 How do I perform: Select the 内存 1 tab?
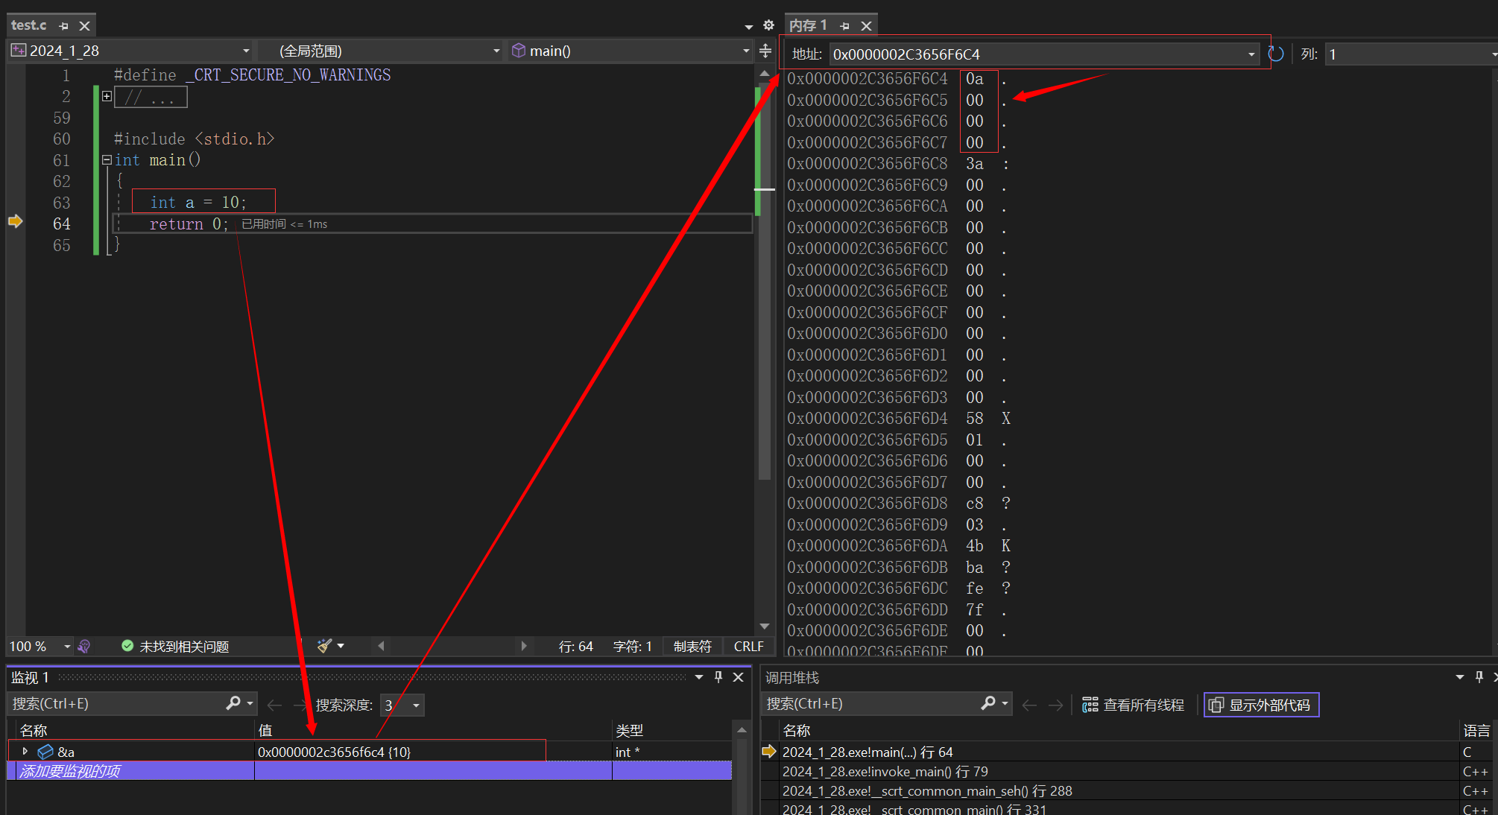(x=808, y=25)
